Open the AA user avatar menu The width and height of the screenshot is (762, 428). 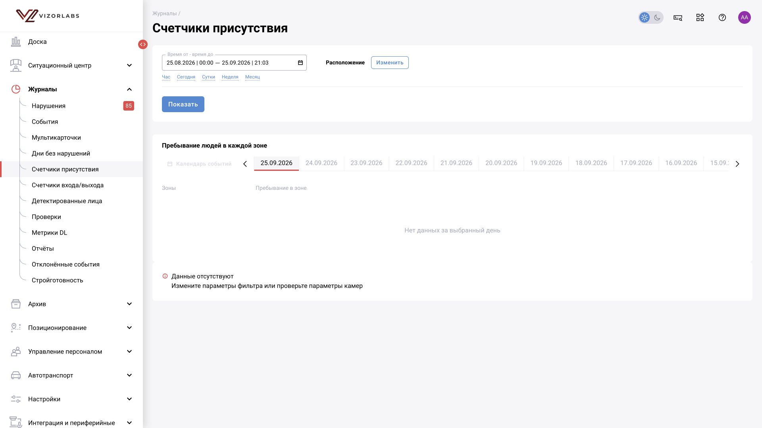(x=745, y=17)
